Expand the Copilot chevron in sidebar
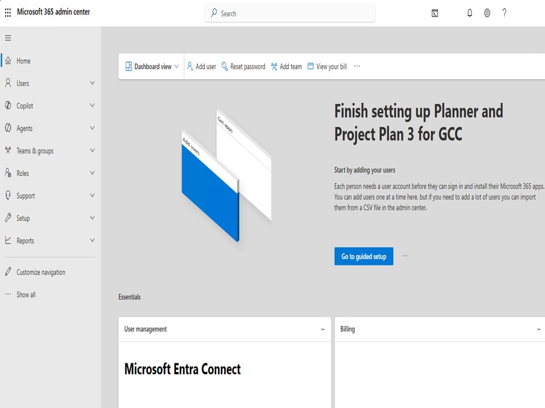Viewport: 545px width, 408px height. click(93, 106)
